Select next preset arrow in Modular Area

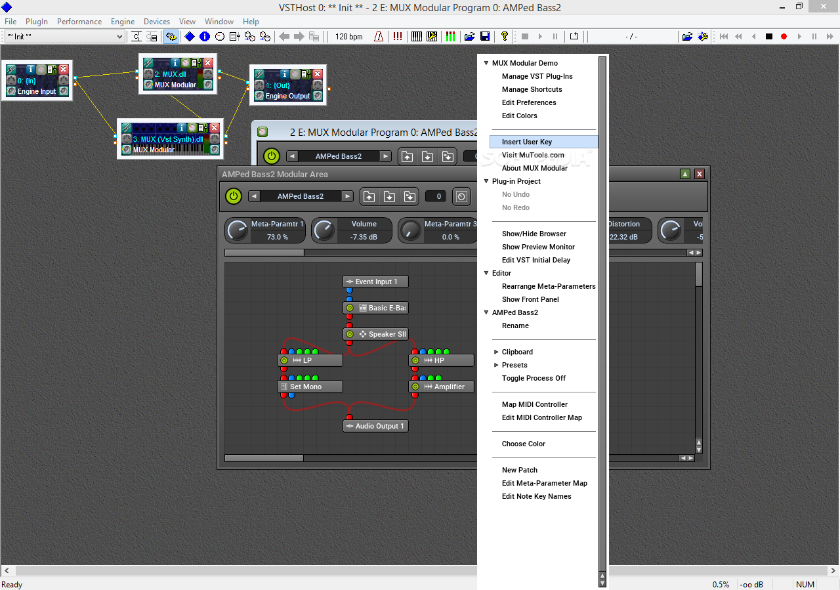pyautogui.click(x=348, y=196)
